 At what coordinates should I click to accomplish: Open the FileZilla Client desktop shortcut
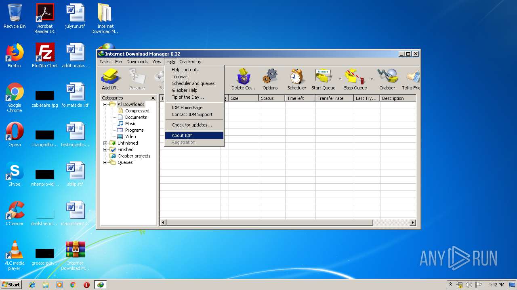click(45, 56)
